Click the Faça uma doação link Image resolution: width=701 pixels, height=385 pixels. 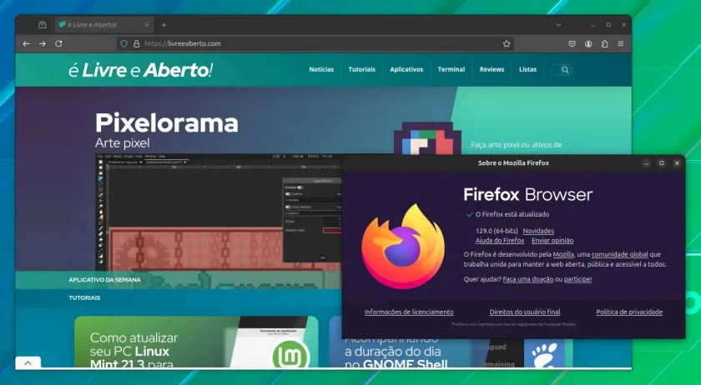[x=528, y=280]
